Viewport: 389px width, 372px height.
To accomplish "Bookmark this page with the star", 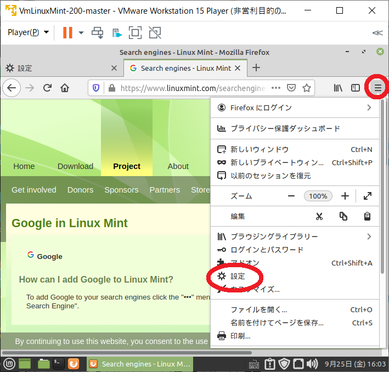I will point(307,88).
